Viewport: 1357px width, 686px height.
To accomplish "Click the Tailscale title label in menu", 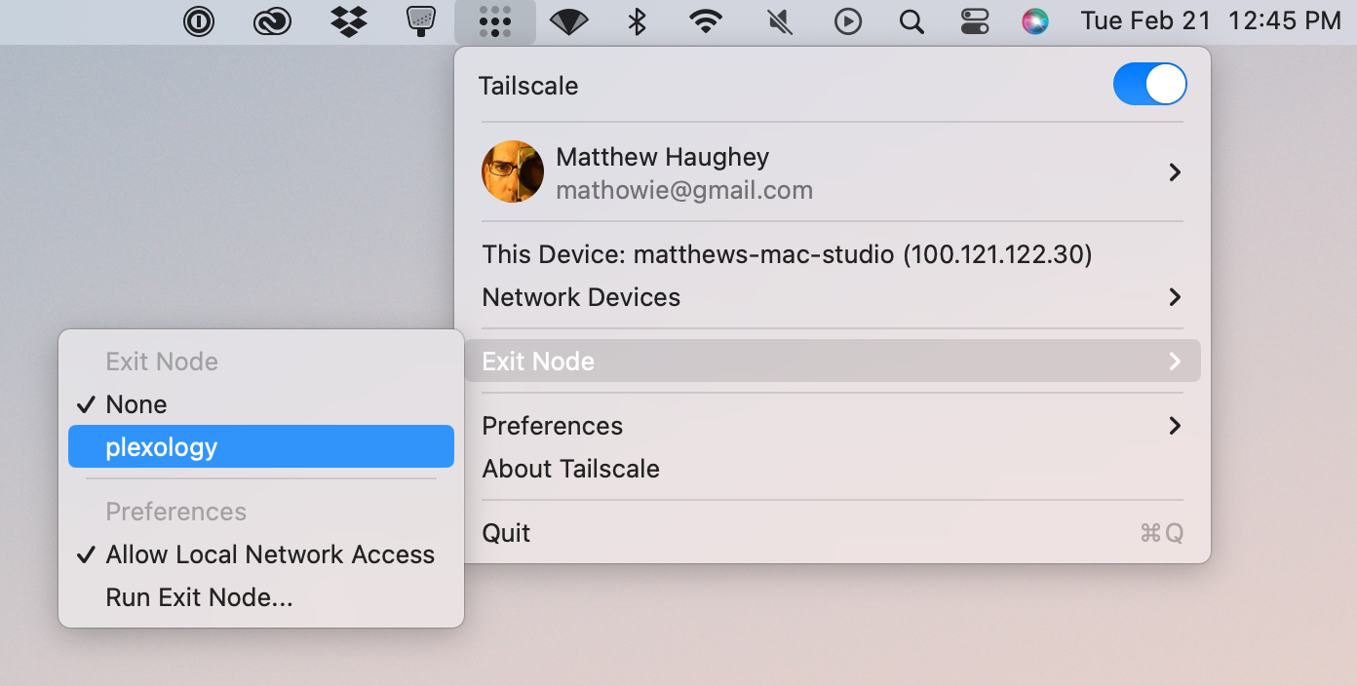I will coord(528,86).
